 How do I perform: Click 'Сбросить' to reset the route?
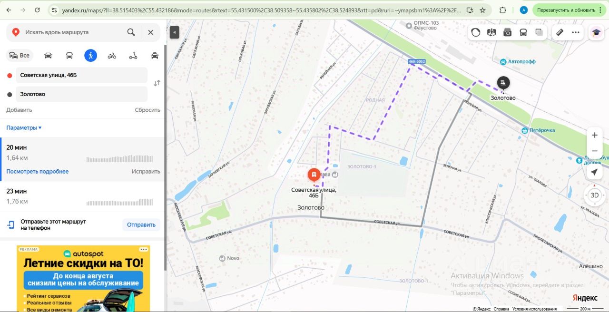(x=147, y=110)
